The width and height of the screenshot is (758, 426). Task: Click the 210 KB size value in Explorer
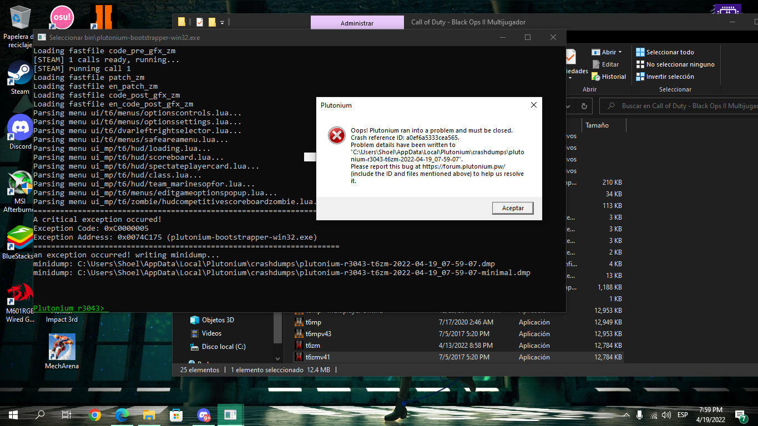click(x=612, y=182)
